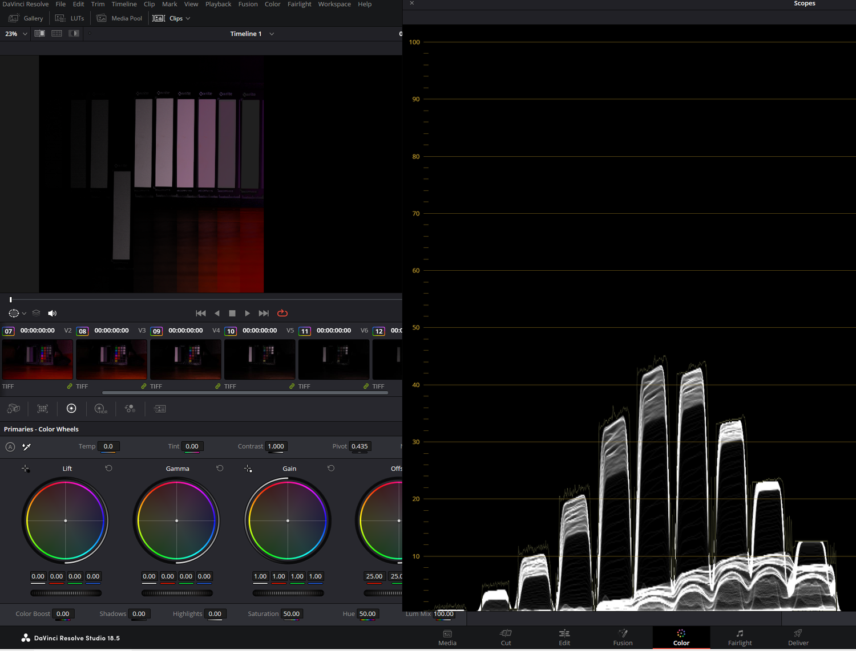The height and width of the screenshot is (651, 856).
Task: Switch to the Fairlight page
Action: pos(740,637)
